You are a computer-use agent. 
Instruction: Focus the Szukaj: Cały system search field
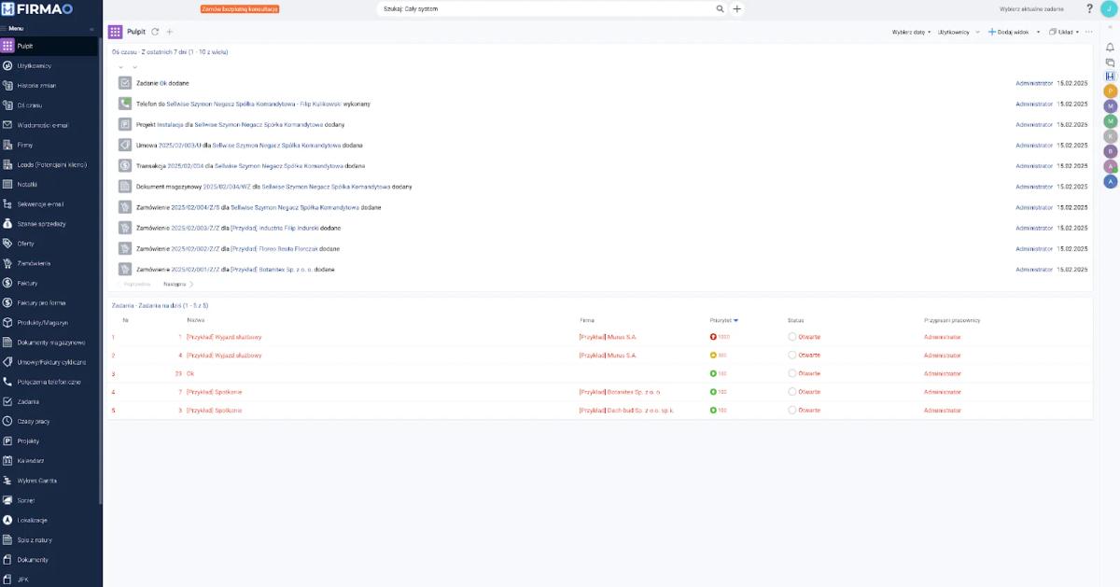tap(546, 8)
